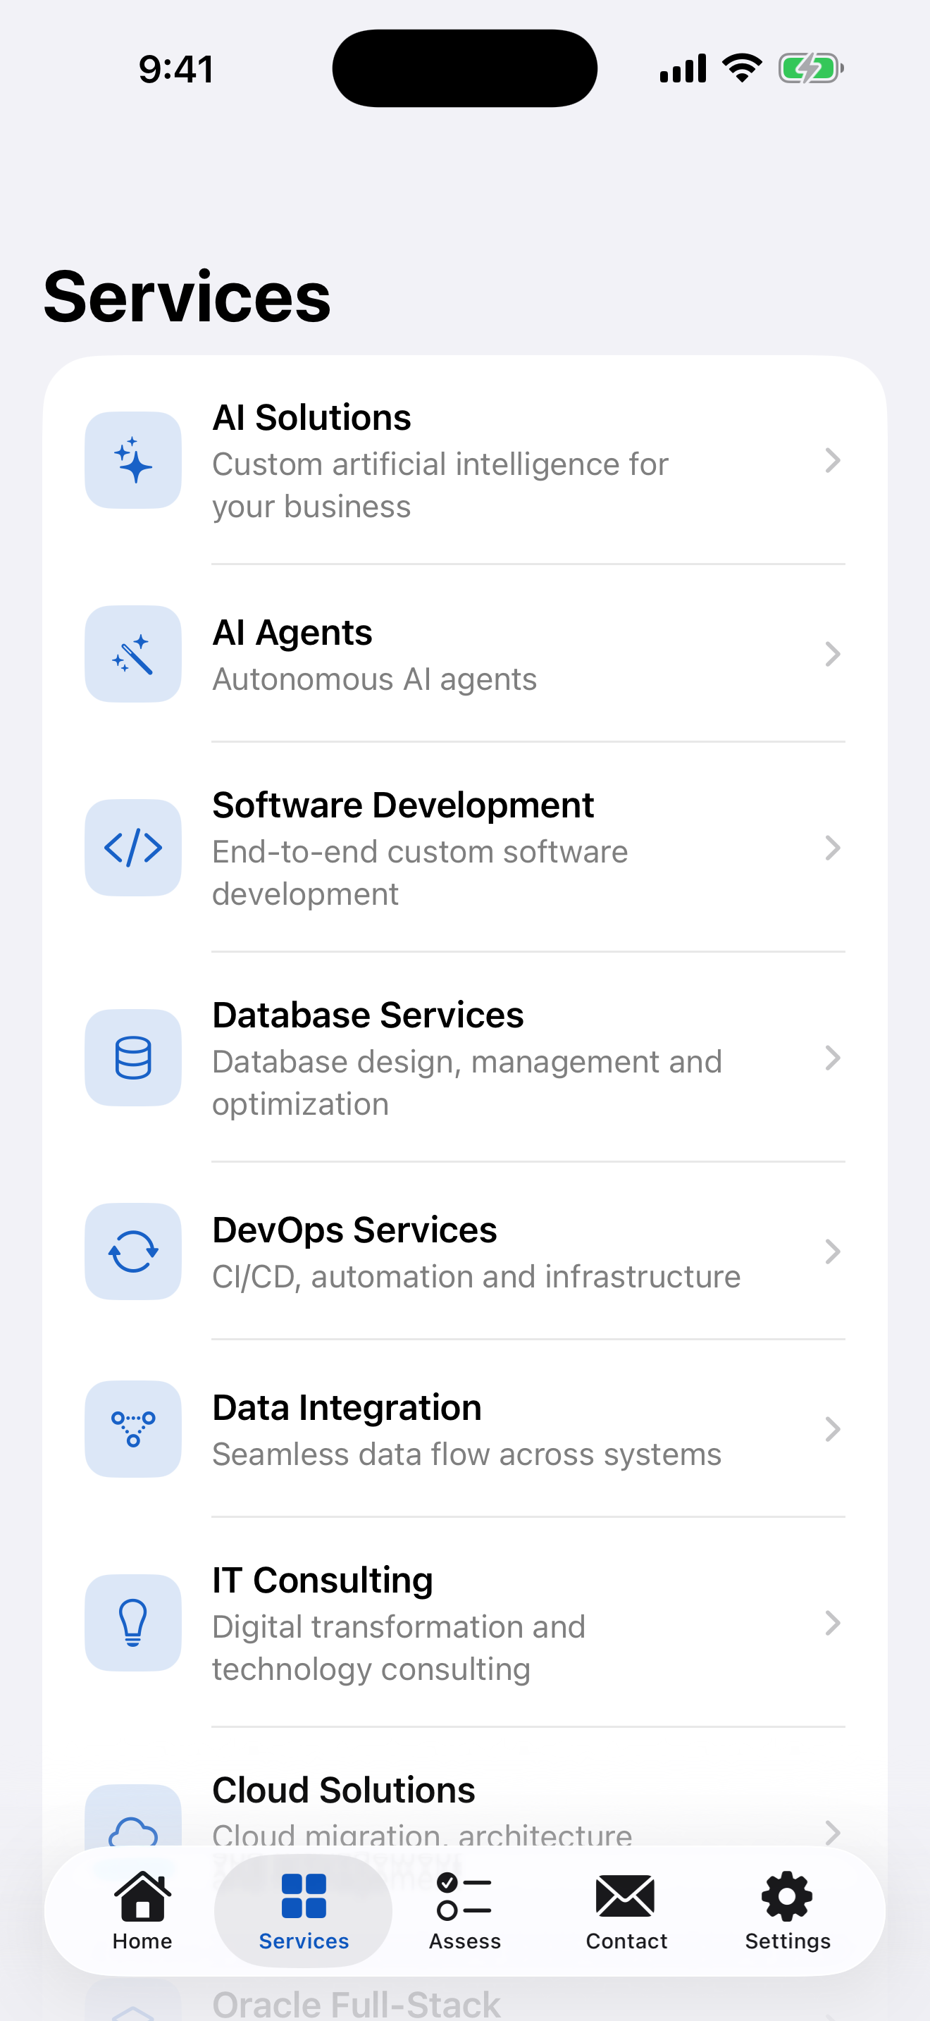This screenshot has height=2021, width=930.
Task: Tap 'End-to-end custom software development' description
Action: (x=419, y=873)
